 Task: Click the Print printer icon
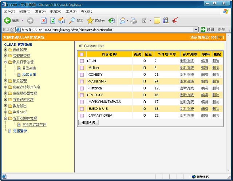(134, 20)
